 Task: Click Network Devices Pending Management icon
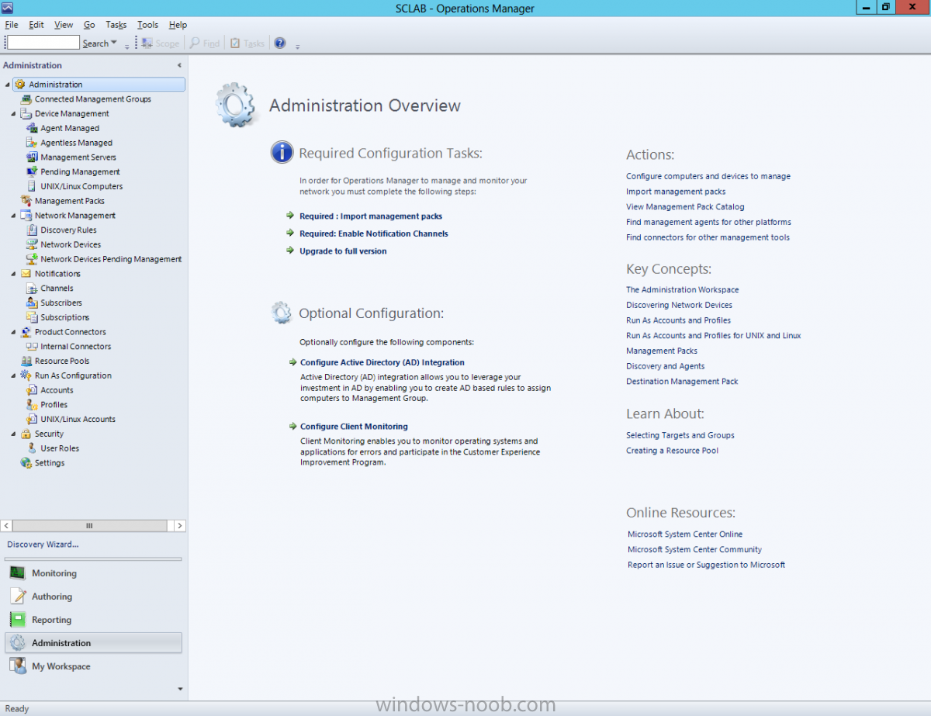point(32,259)
